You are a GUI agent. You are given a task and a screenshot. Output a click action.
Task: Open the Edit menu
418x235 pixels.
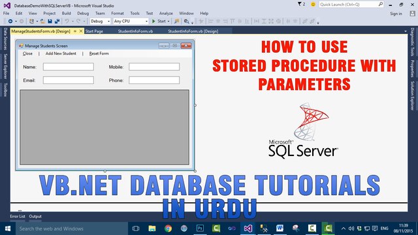19,13
